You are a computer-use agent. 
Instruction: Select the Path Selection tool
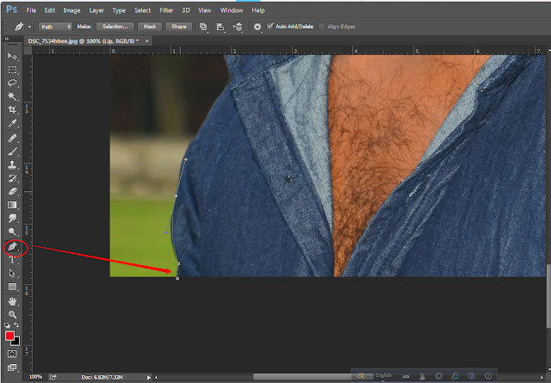click(x=12, y=274)
